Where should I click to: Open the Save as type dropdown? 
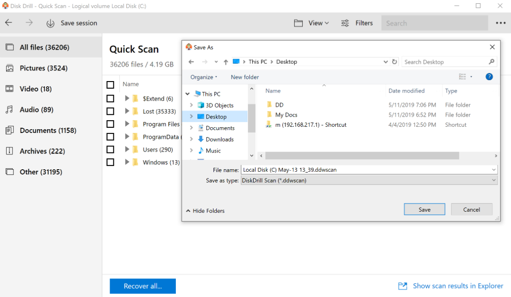point(493,180)
